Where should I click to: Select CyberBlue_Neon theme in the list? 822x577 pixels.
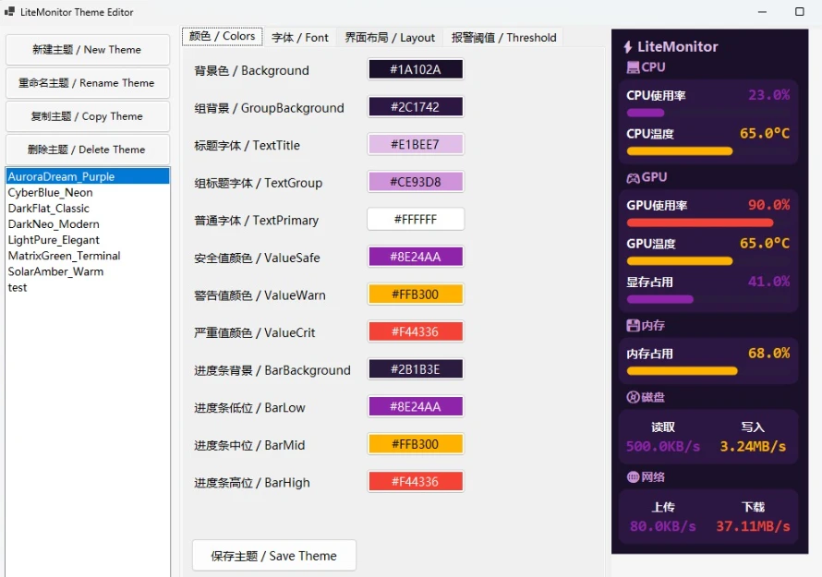pos(51,193)
